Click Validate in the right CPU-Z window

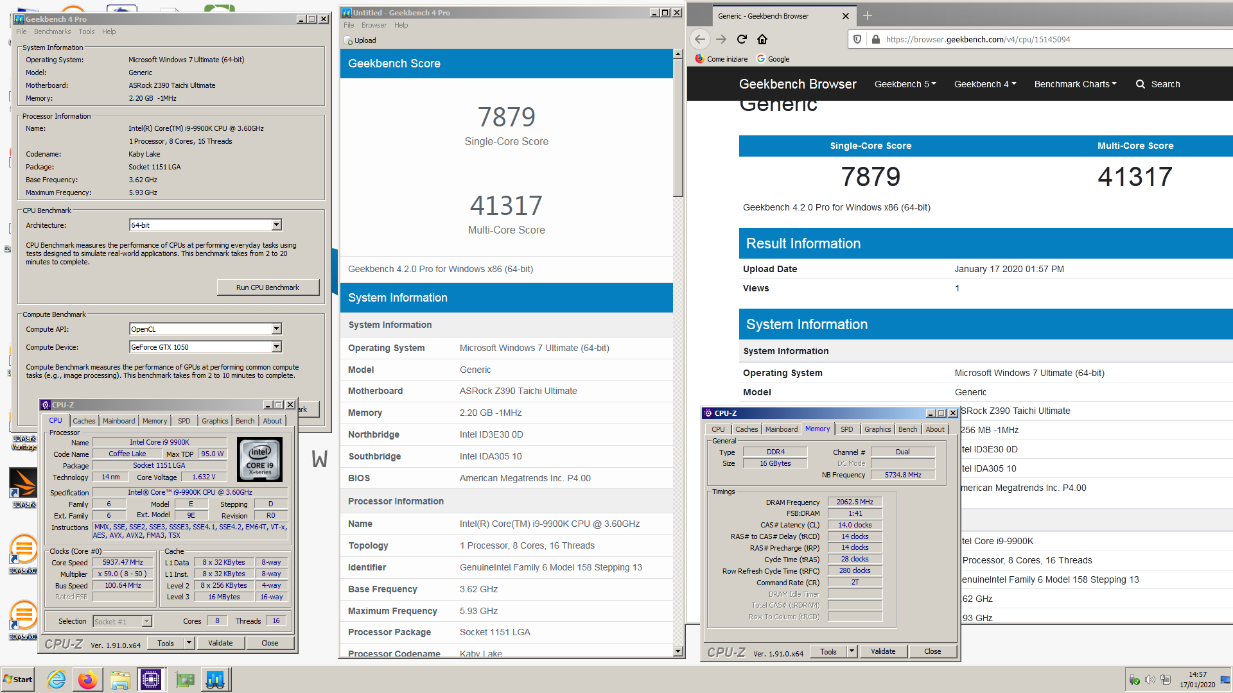click(x=883, y=651)
